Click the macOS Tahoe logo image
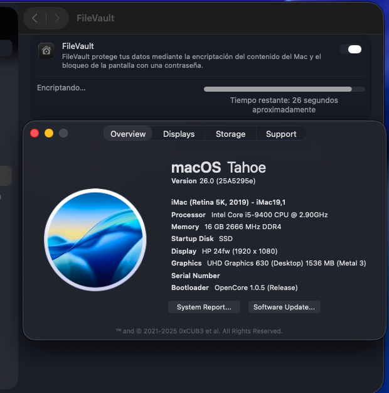Viewport: 389px width, 393px height. [95, 240]
